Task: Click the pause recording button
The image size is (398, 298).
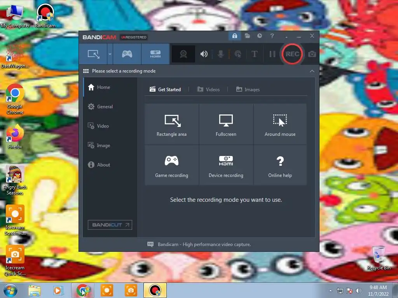Action: [272, 54]
